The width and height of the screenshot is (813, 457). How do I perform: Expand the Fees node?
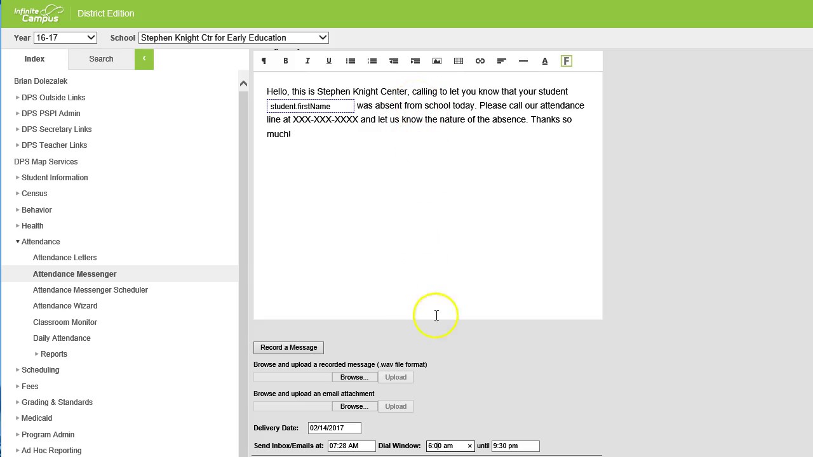[x=17, y=386]
